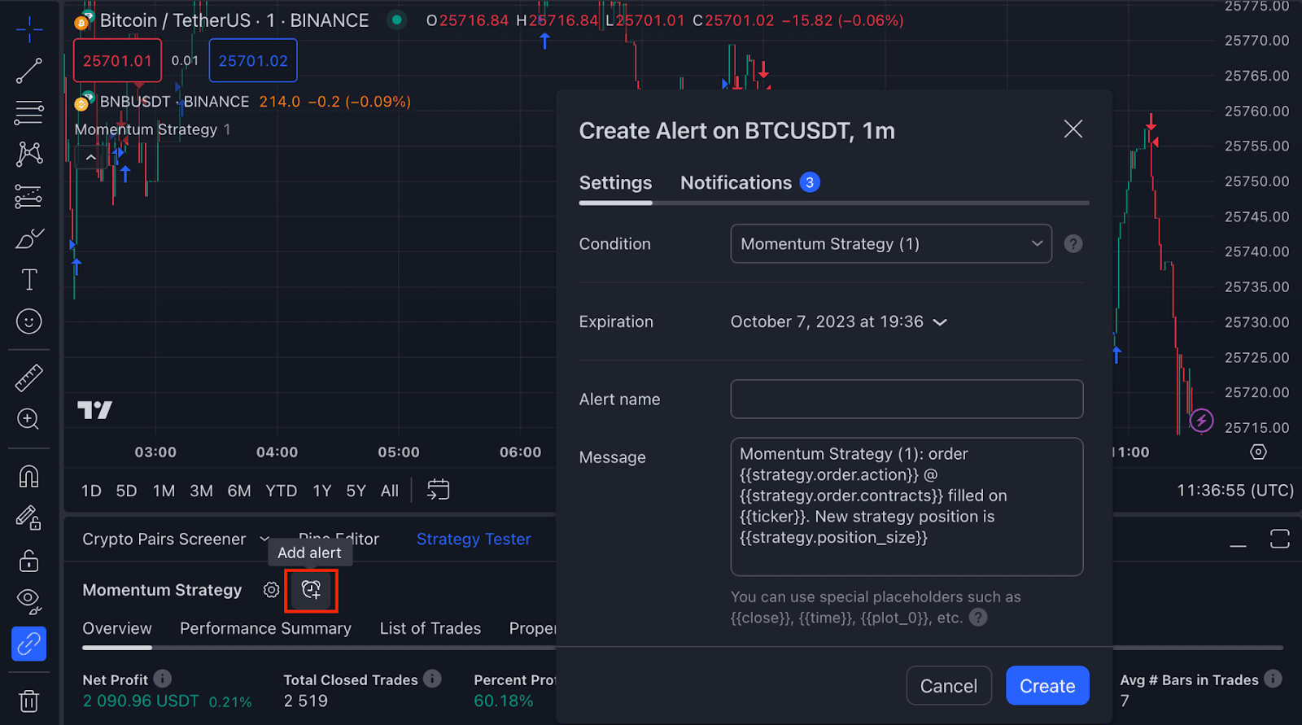This screenshot has height=725, width=1302.
Task: Select the 3M time range
Action: click(201, 491)
